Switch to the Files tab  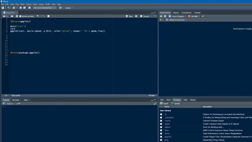[x=162, y=100]
